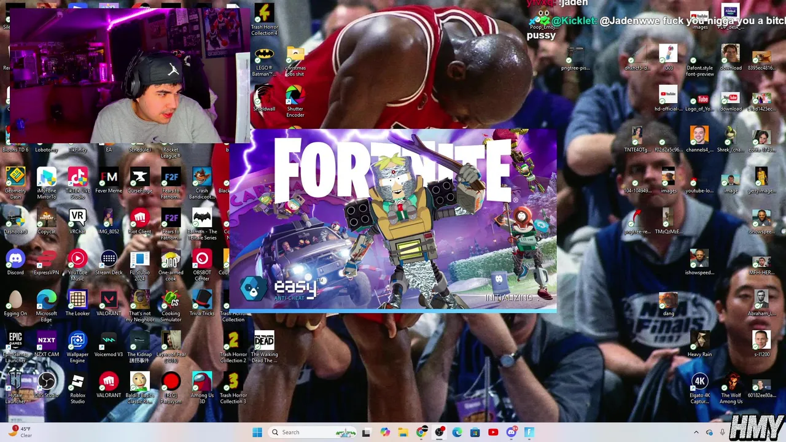Open the [REC] Paroxysm desktop icon
Screen dimensions: 786x442
click(171, 387)
